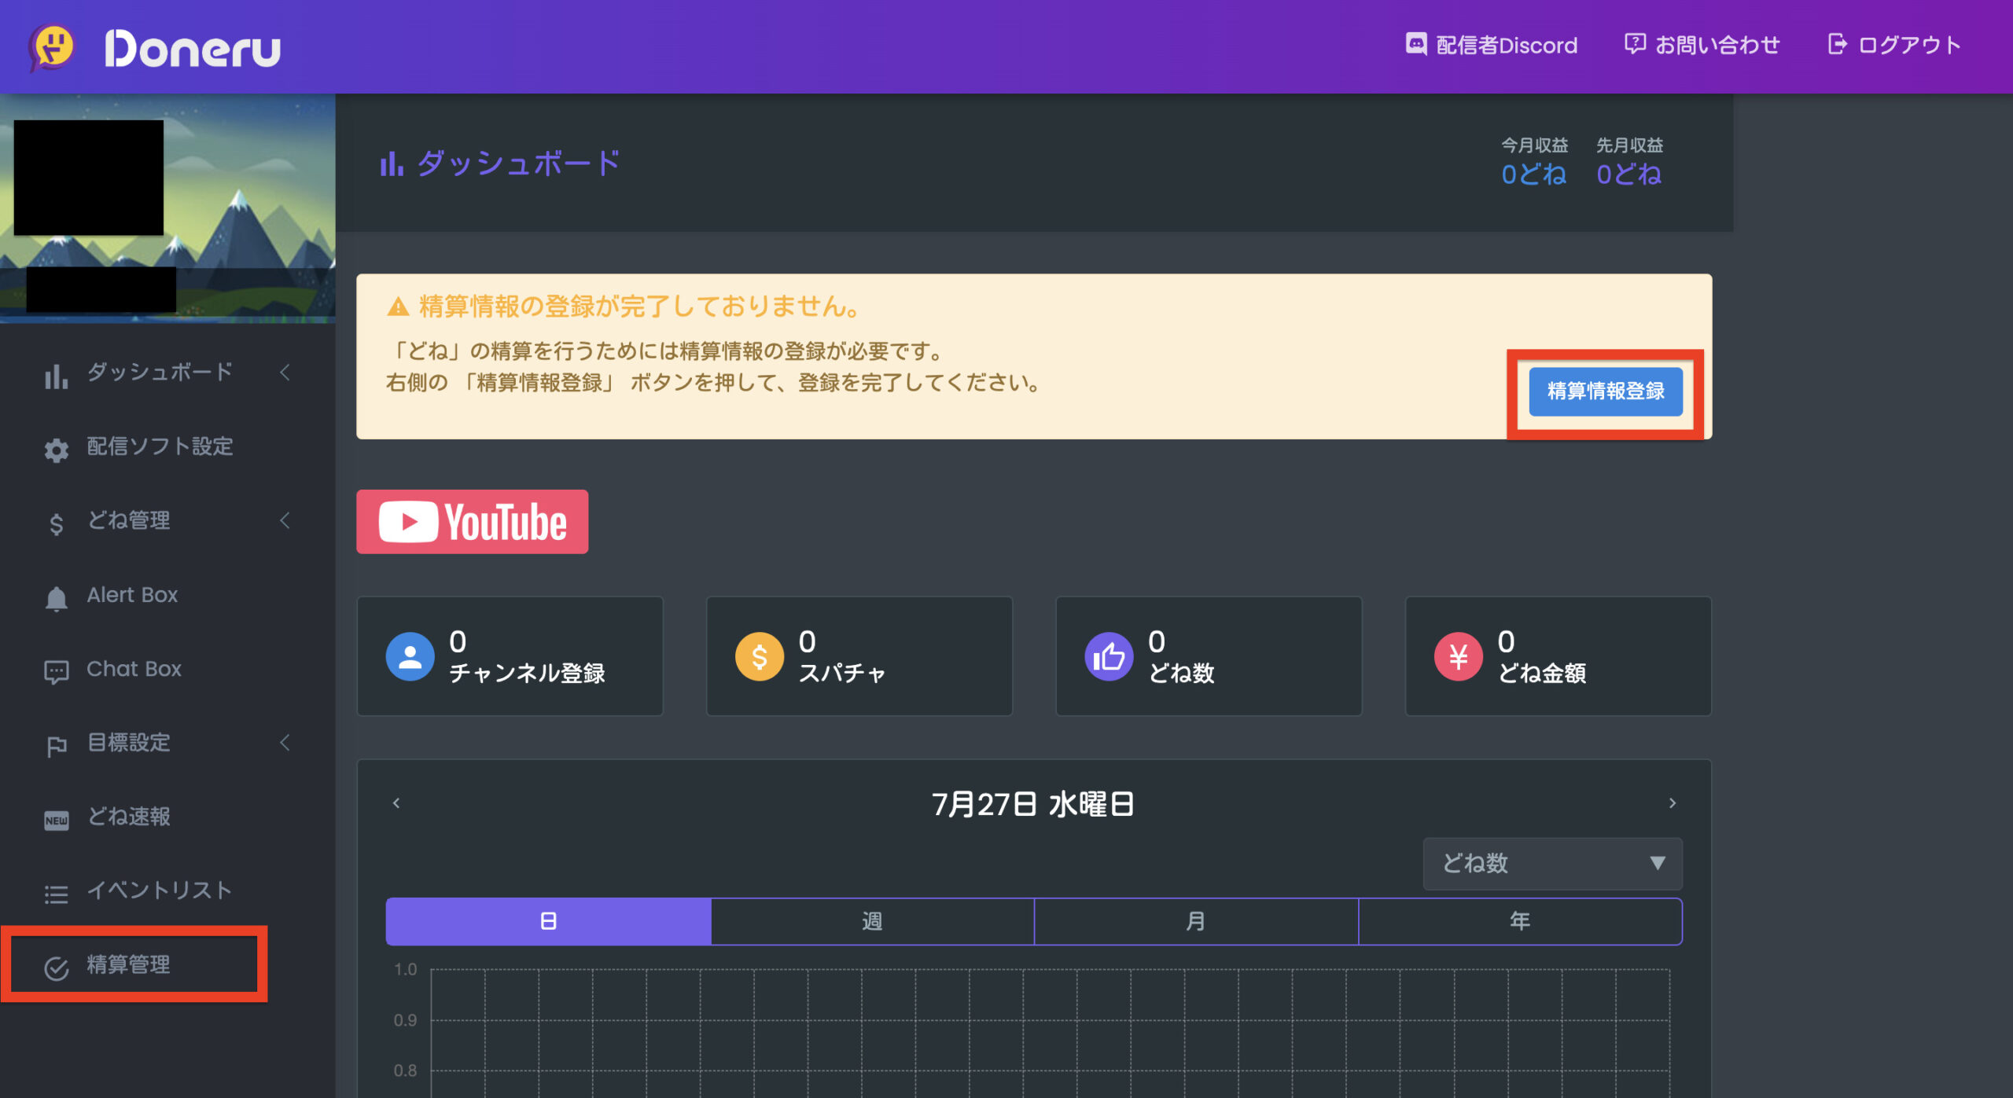Click the 7月27日 水曜日 date heading

[x=1032, y=804]
